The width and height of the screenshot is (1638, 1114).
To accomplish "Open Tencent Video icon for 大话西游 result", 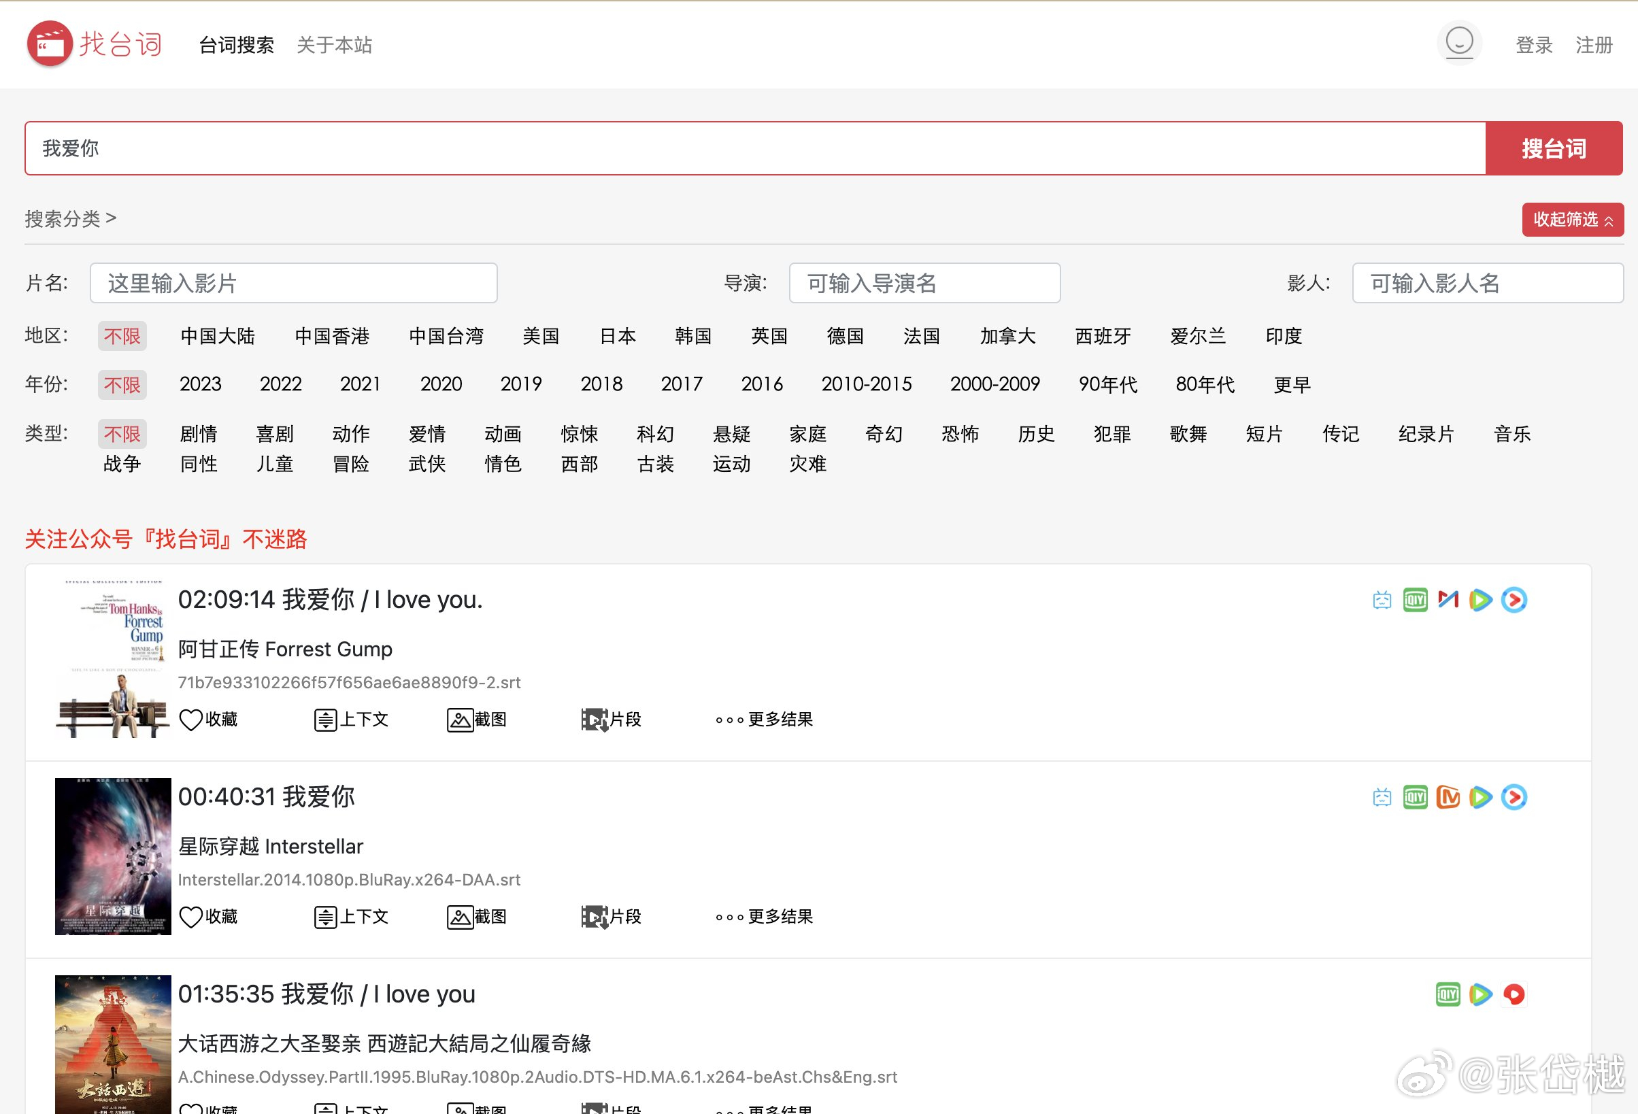I will [1481, 995].
